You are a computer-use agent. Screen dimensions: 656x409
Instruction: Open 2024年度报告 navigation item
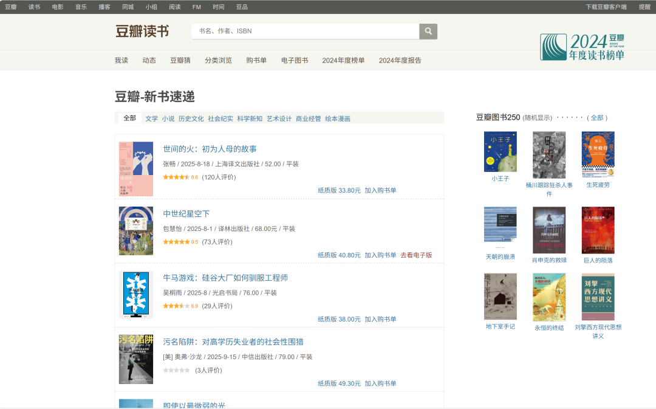tap(400, 60)
